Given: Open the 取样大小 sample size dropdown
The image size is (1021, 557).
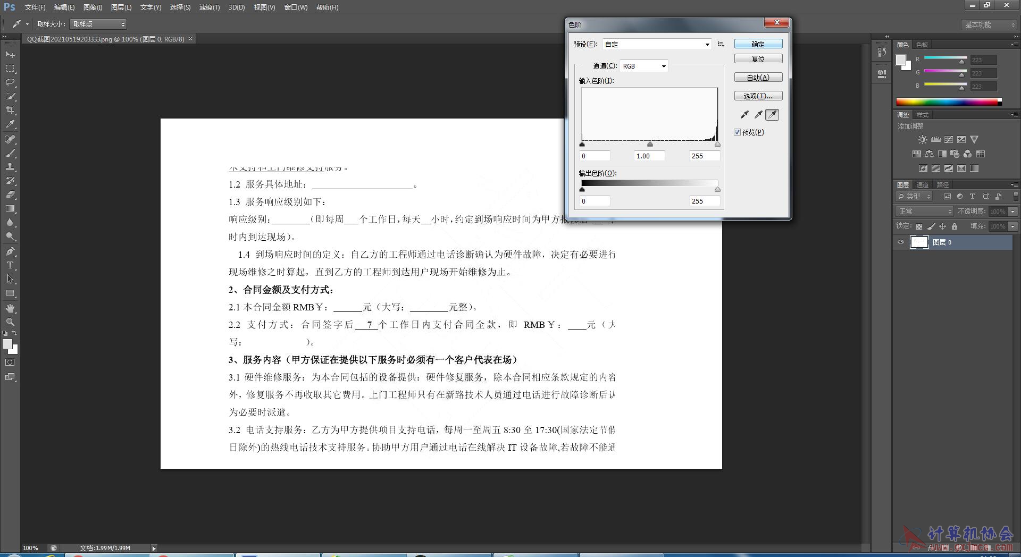Looking at the screenshot, I should (98, 24).
